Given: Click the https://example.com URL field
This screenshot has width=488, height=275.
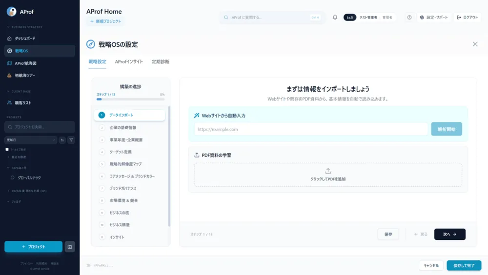Looking at the screenshot, I should tap(311, 129).
